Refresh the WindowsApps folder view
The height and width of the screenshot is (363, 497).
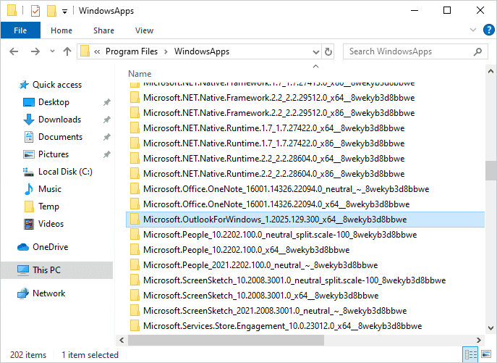(328, 51)
